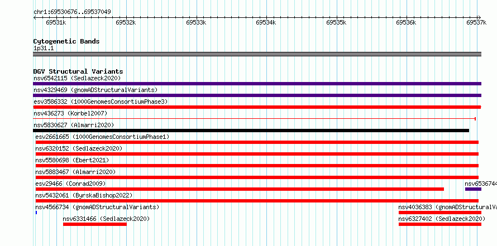Select the short purple bar under nsv6536744
Screen dimensions: 497x246
(473, 189)
